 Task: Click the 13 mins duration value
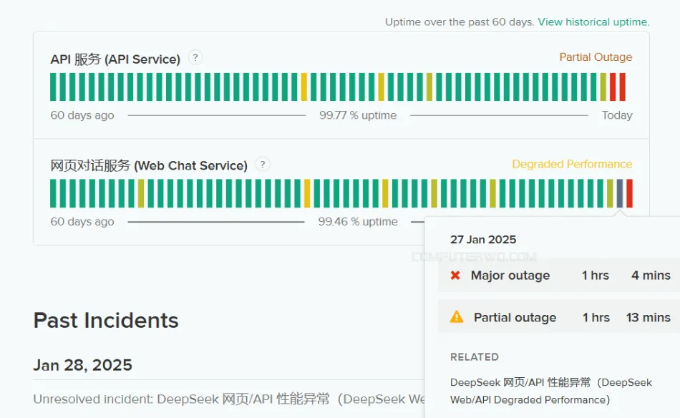pyautogui.click(x=649, y=317)
